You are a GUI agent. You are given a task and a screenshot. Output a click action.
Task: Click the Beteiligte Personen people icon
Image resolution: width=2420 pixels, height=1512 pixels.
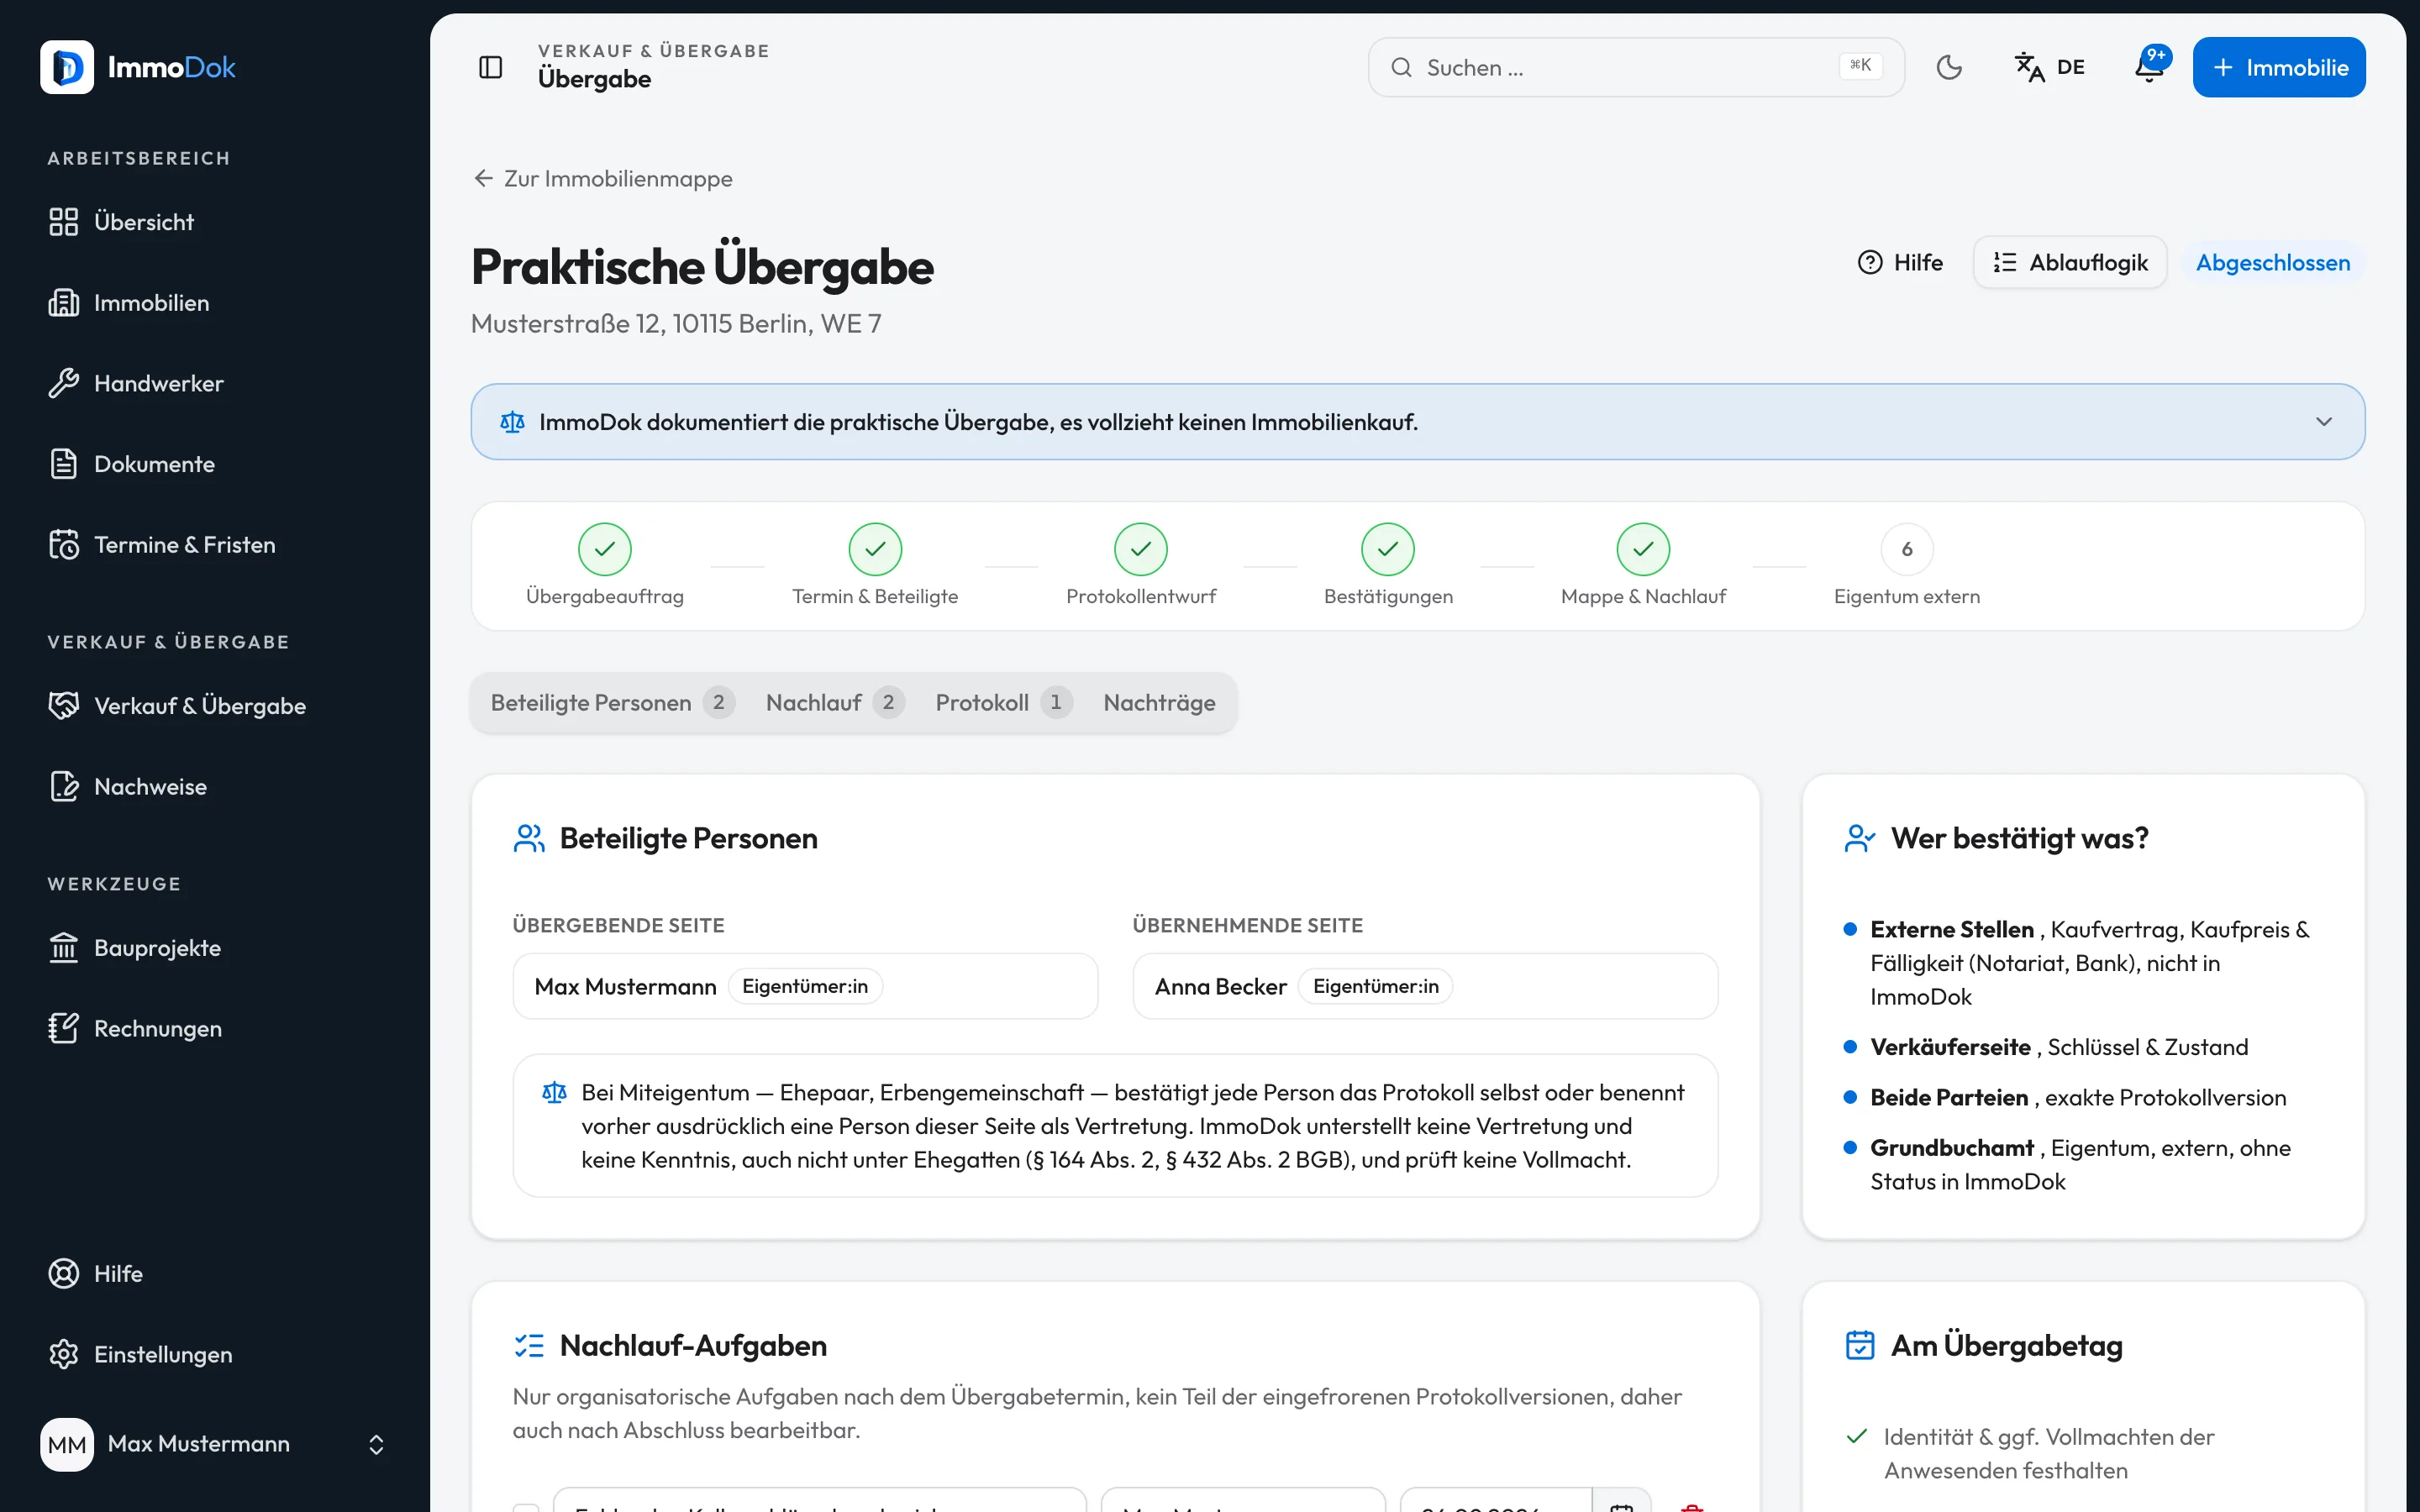click(529, 838)
